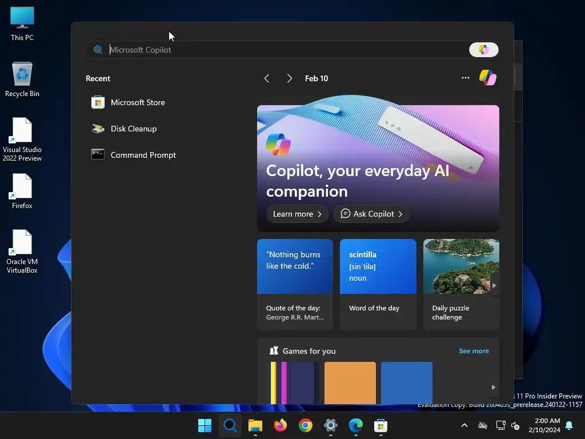585x439 pixels.
Task: Open Microsoft Store from the taskbar
Action: pyautogui.click(x=380, y=425)
